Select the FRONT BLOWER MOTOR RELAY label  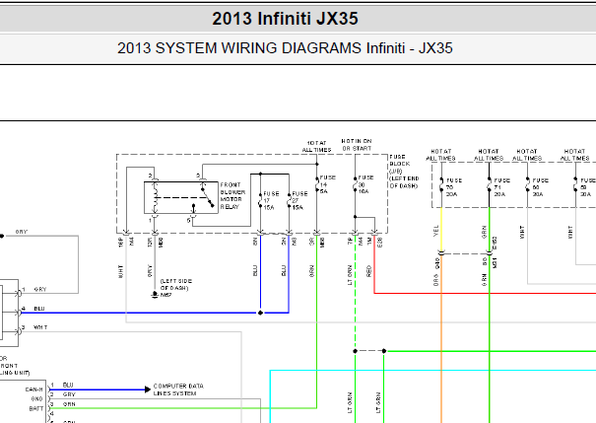pos(232,196)
